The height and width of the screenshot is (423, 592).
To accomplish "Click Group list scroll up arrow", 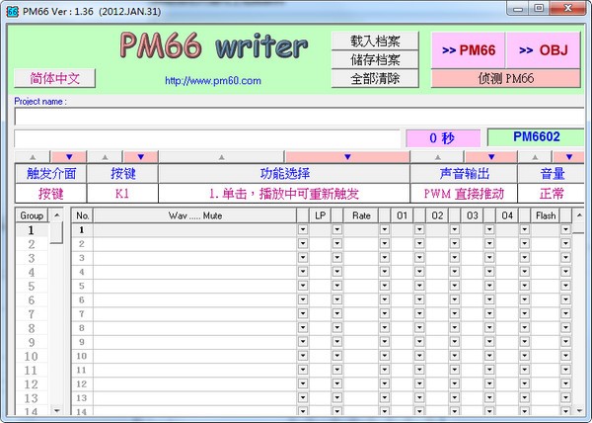I will pyautogui.click(x=56, y=215).
